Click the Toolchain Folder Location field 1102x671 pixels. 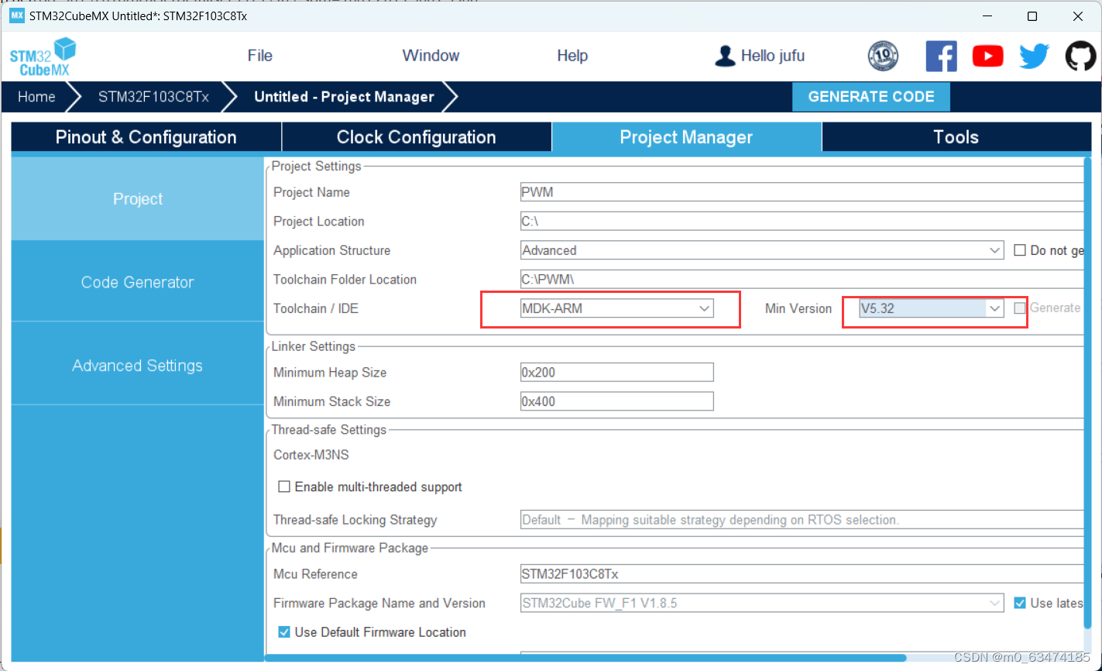coord(802,279)
